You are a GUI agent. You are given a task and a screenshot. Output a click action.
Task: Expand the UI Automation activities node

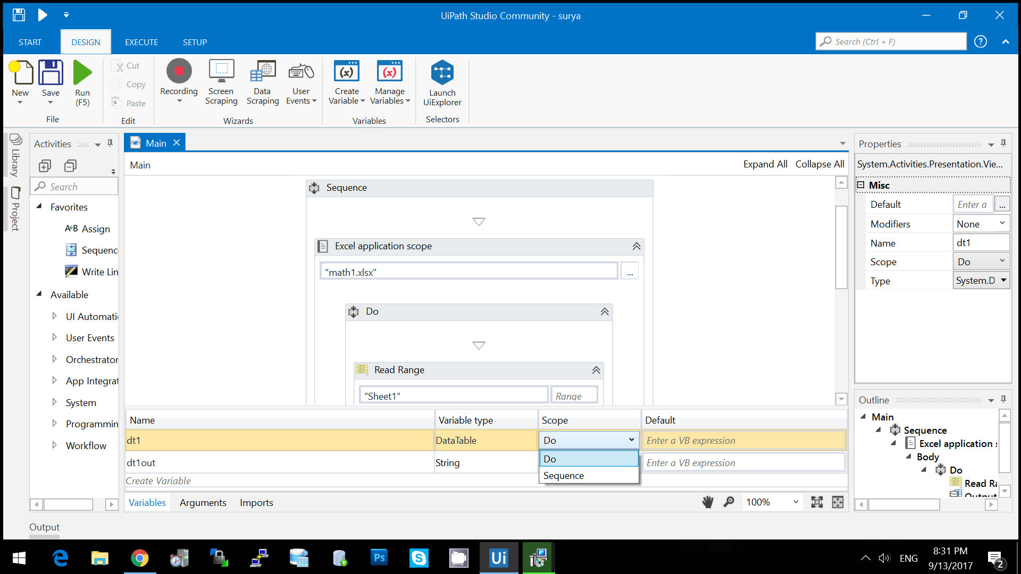tap(54, 316)
